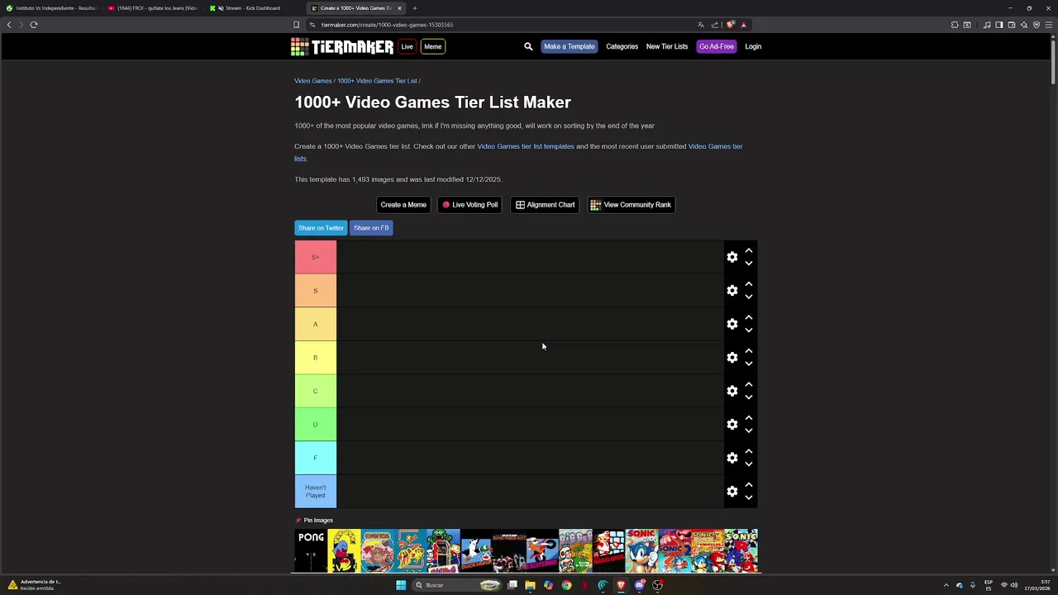
Task: Move S tier row up
Action: coord(749,284)
